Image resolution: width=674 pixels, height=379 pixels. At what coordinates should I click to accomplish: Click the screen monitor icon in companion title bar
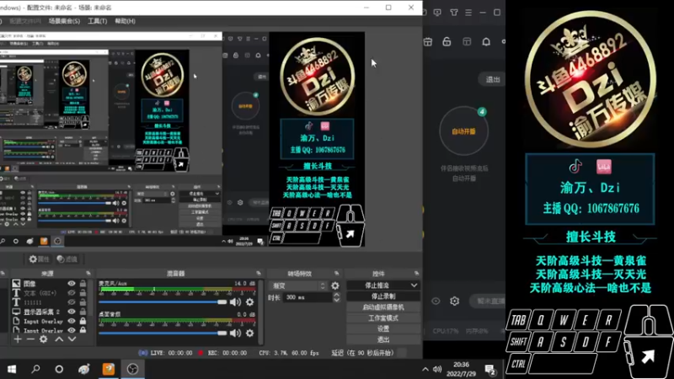pos(437,13)
